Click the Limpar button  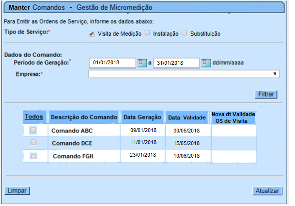point(17,191)
